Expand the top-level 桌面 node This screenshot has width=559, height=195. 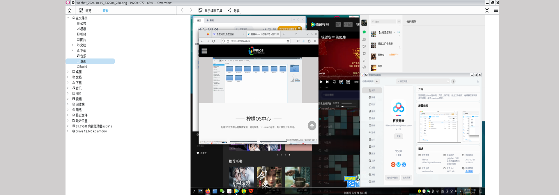[x=68, y=72]
